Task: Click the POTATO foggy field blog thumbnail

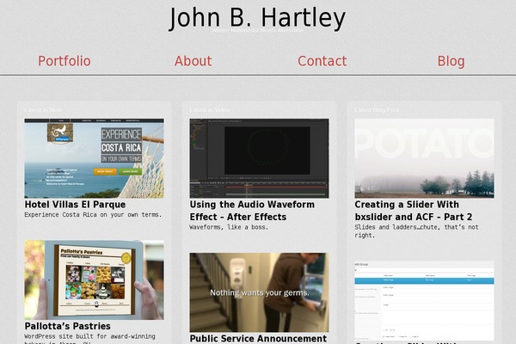Action: pos(424,158)
